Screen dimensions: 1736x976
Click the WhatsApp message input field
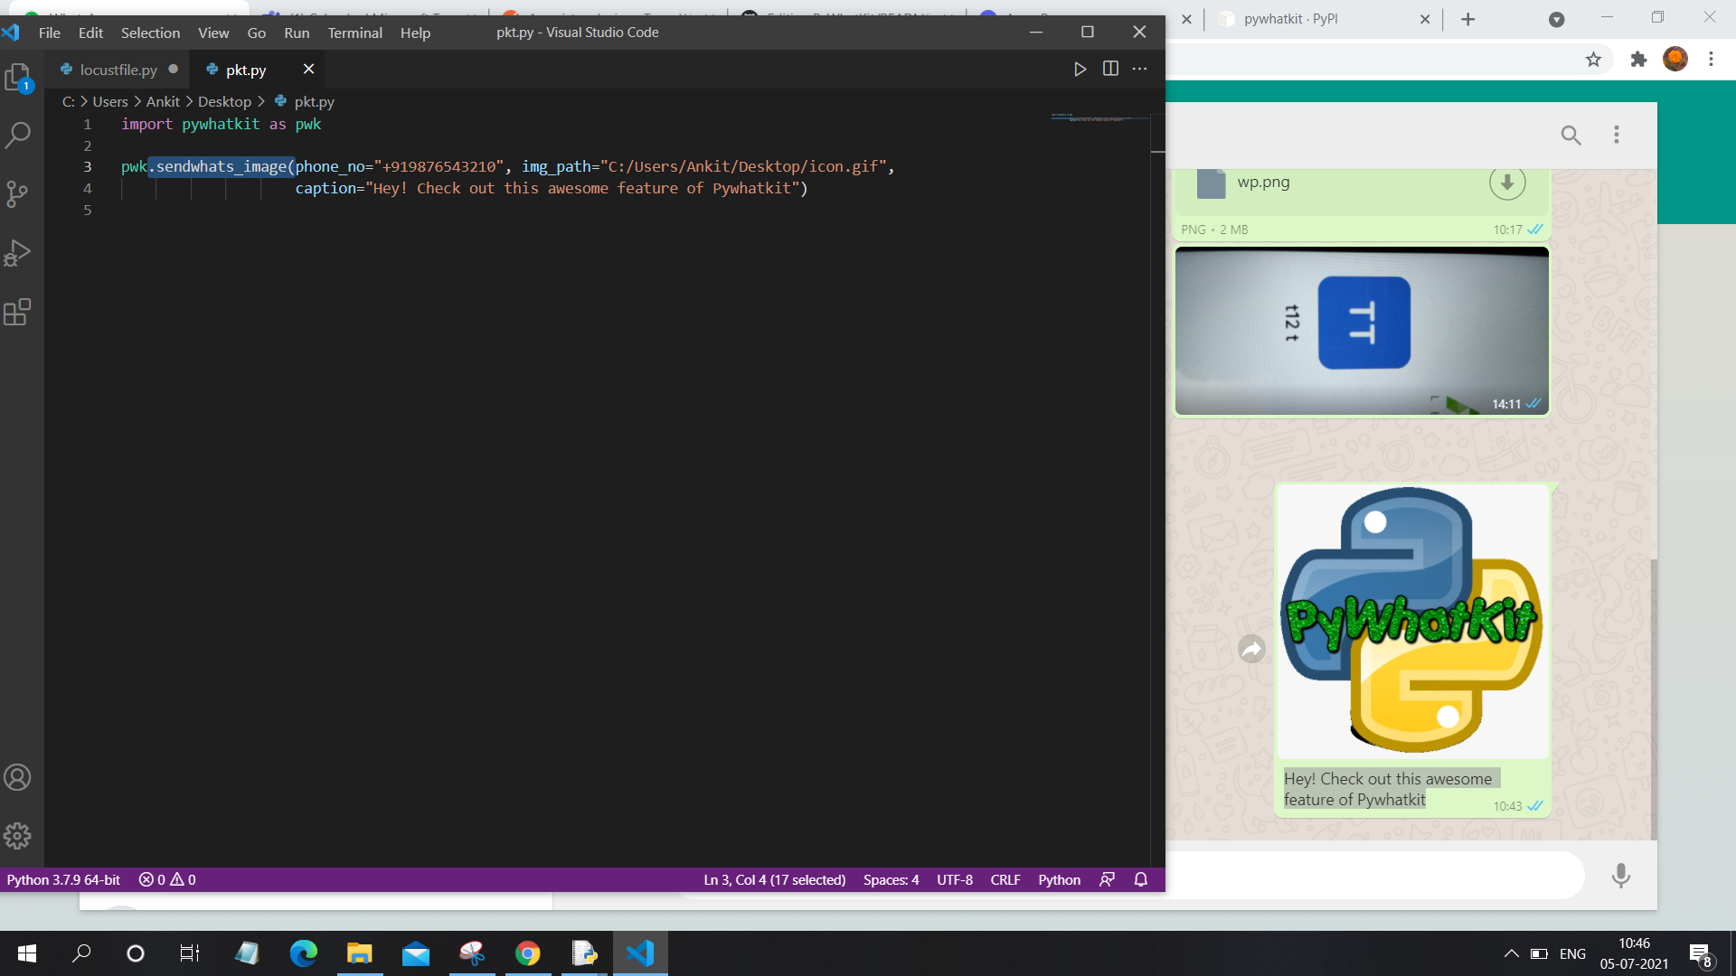tap(1374, 875)
